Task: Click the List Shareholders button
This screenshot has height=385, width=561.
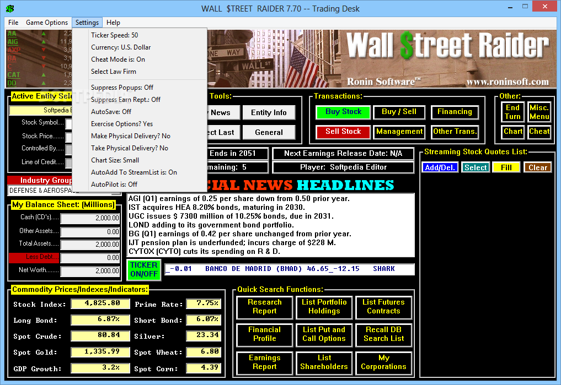Action: (324, 362)
